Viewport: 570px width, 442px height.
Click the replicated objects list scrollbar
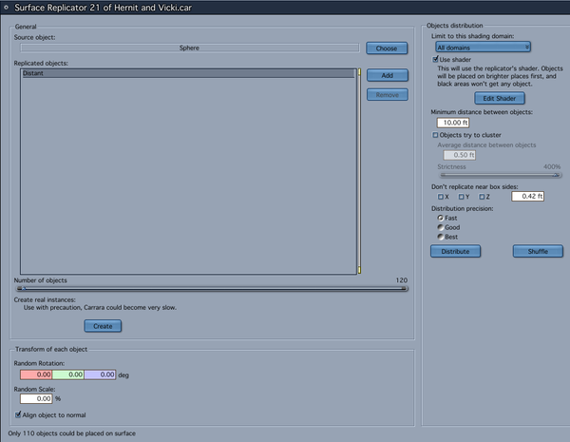[359, 171]
